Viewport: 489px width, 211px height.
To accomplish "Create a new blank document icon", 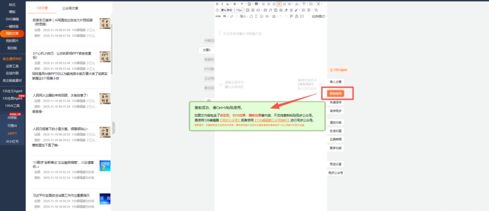I will pyautogui.click(x=217, y=10).
